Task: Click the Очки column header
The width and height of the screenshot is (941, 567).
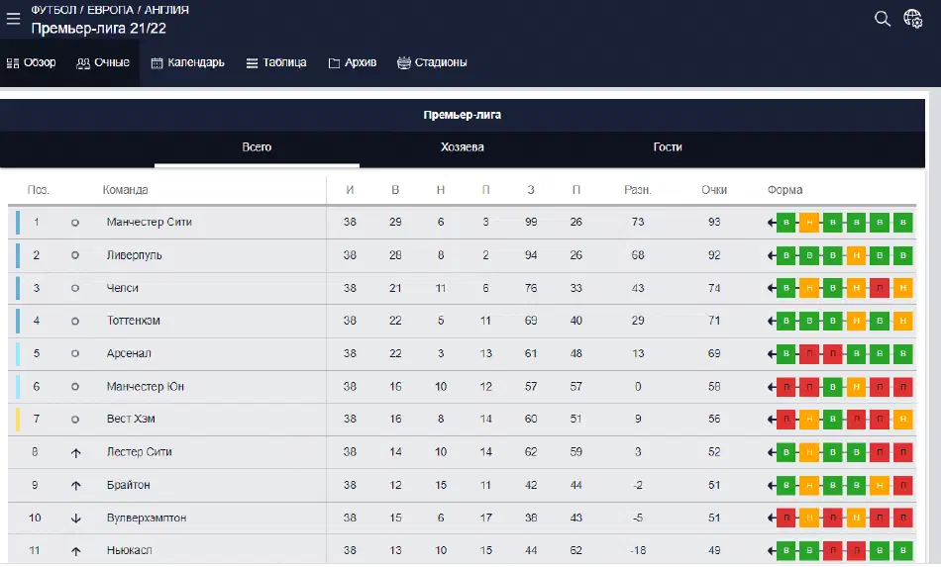Action: [714, 190]
